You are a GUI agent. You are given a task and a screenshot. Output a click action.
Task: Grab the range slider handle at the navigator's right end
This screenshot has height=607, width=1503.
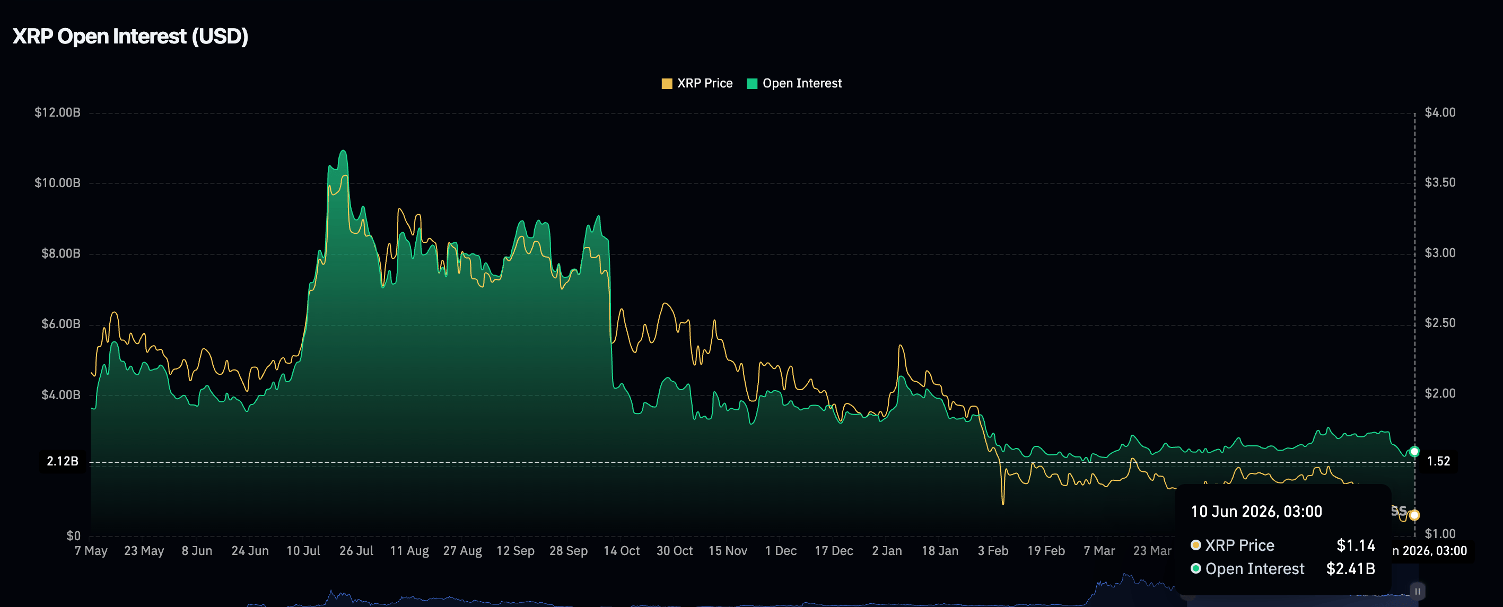(1417, 591)
